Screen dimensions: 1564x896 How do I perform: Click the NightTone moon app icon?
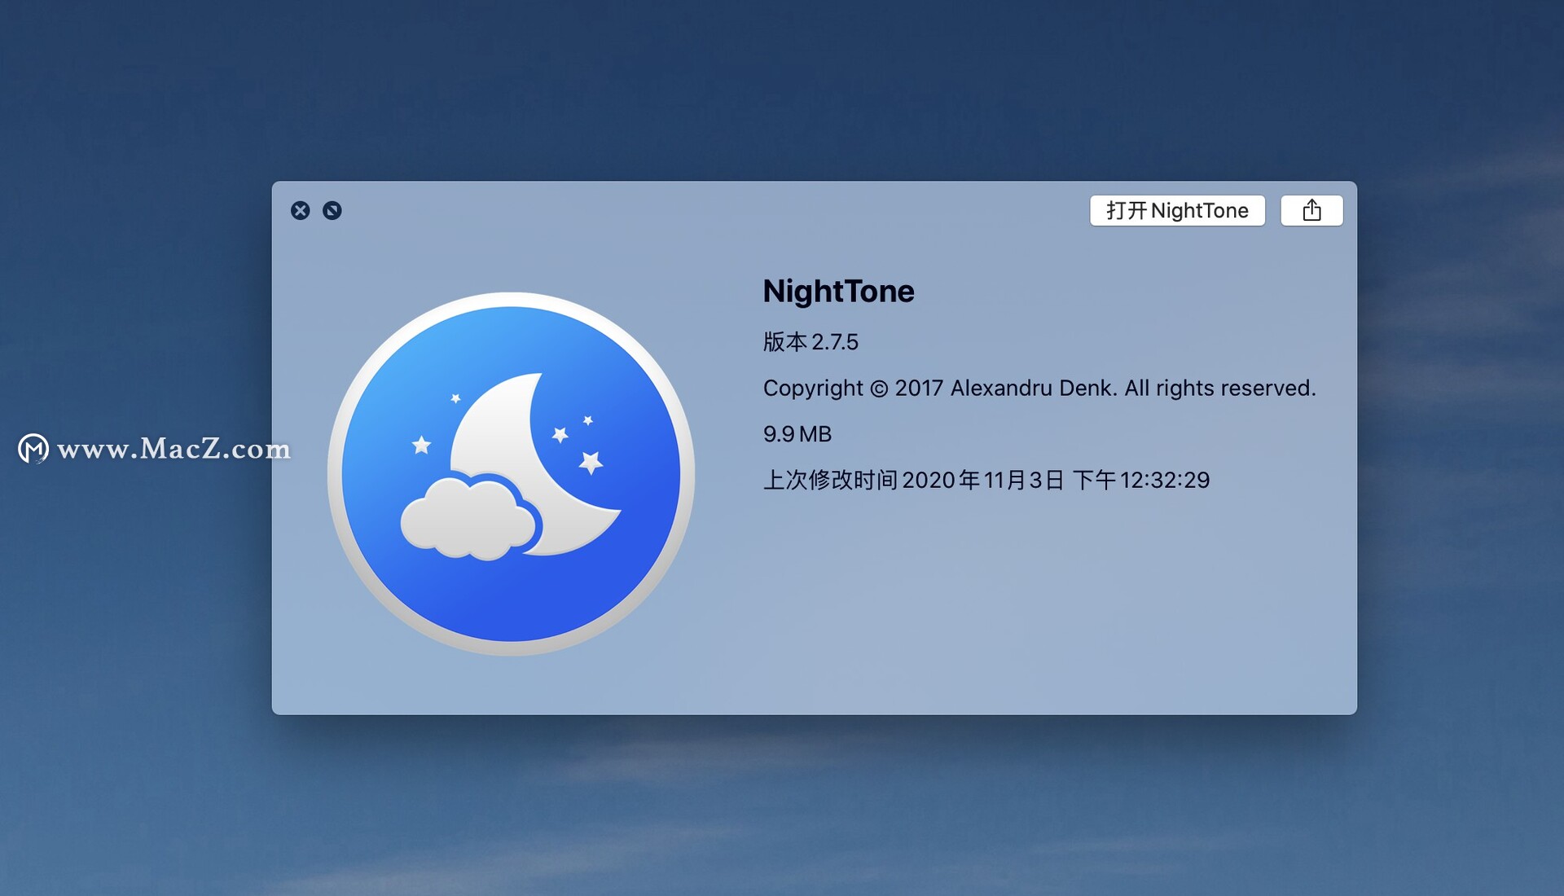511,473
